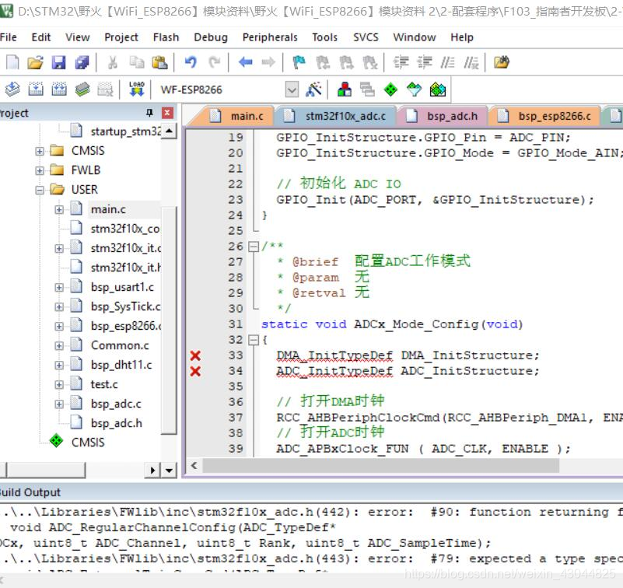Click the Redo icon

(215, 62)
